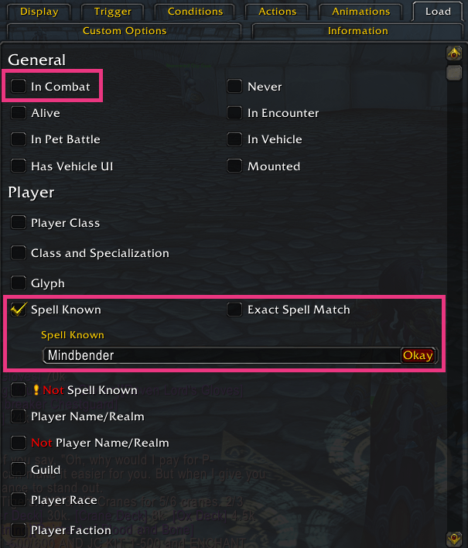Confirm spell name with Okay button
Image resolution: width=468 pixels, height=548 pixels.
tap(418, 356)
